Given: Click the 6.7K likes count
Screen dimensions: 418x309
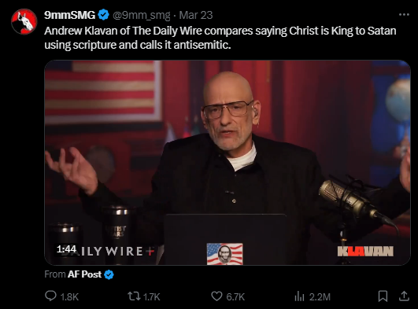Looking at the screenshot, I should pos(235,296).
